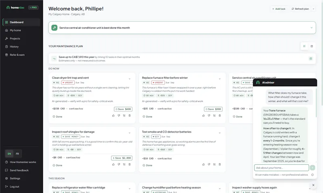Click the Refresh plan button
The height and width of the screenshot is (193, 323).
coord(300,9)
